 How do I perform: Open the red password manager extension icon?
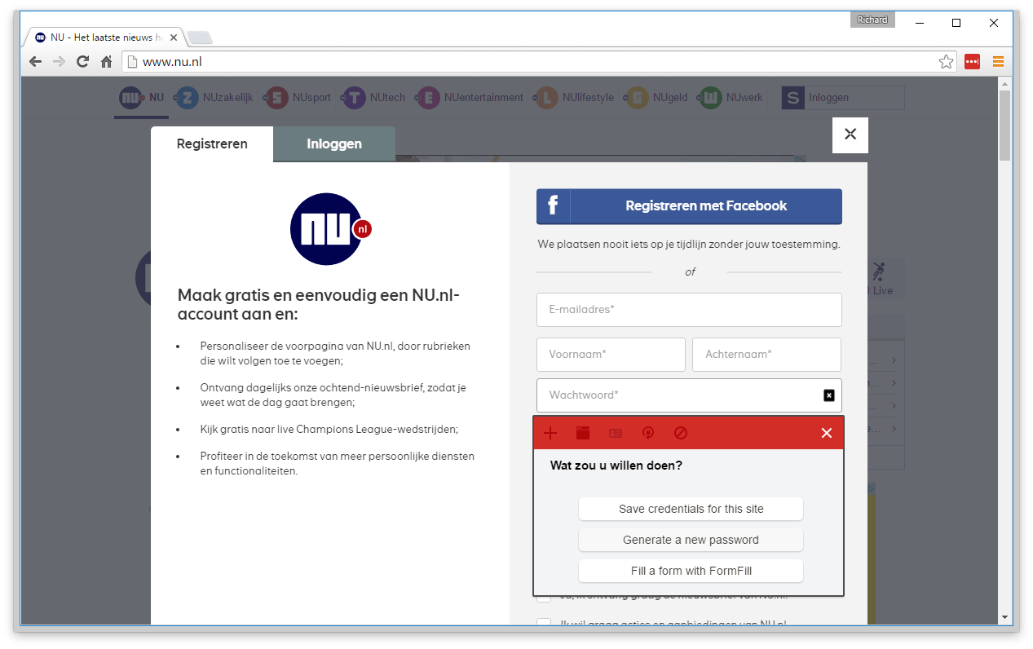(972, 62)
